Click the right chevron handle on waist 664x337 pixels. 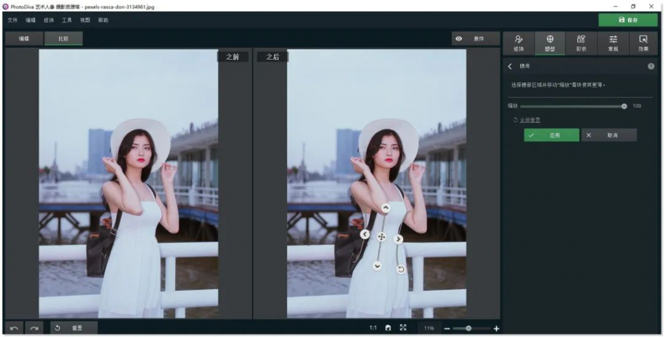[398, 239]
